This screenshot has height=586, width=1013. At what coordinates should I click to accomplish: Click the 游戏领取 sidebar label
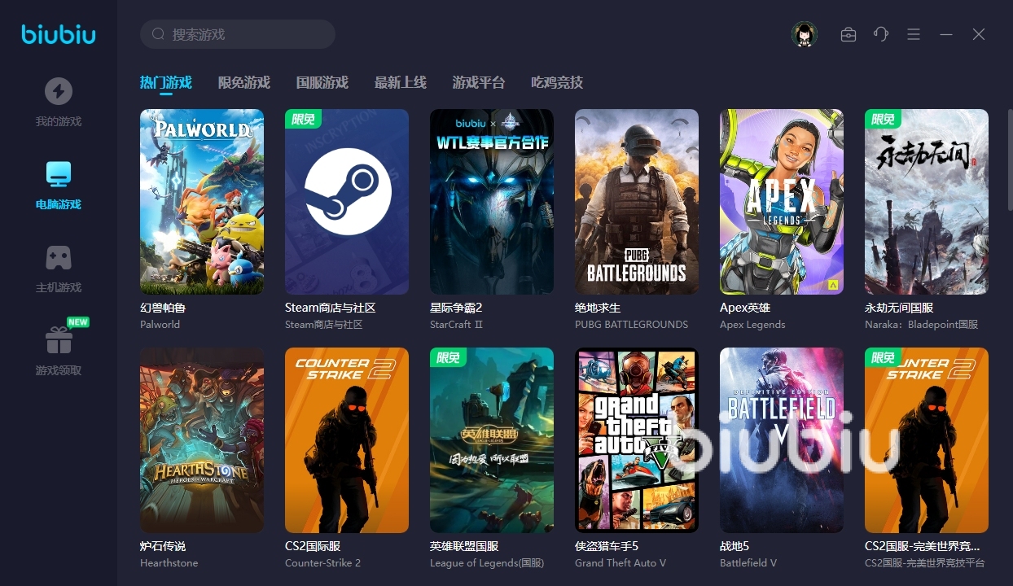click(58, 370)
